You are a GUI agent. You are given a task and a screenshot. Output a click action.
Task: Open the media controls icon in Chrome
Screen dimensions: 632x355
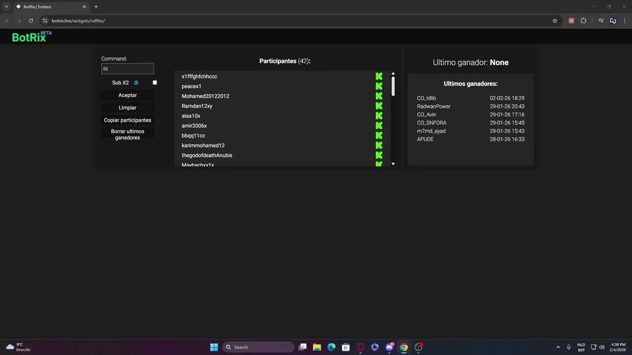coord(601,21)
